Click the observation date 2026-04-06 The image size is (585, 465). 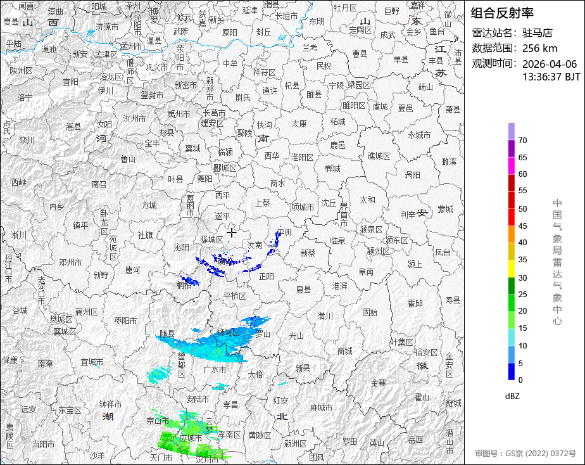[549, 64]
